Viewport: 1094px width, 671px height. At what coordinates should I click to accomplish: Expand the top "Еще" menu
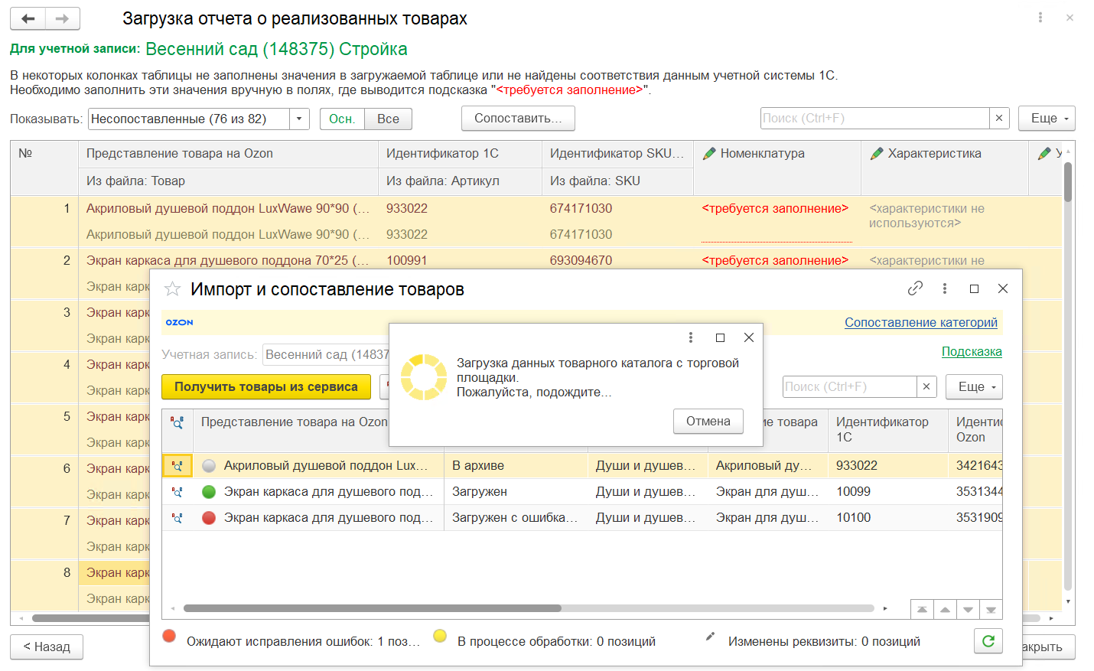1046,119
